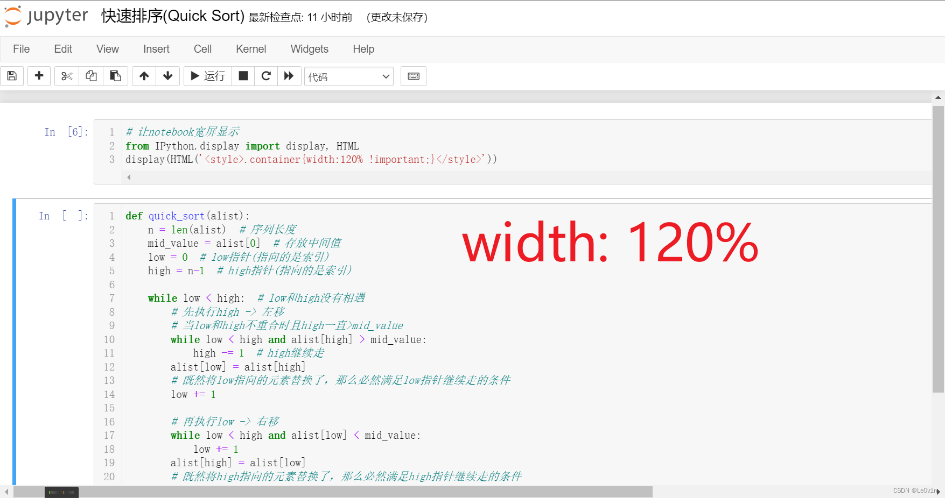Move selected cell up arrow
Image resolution: width=945 pixels, height=498 pixels.
[x=144, y=76]
